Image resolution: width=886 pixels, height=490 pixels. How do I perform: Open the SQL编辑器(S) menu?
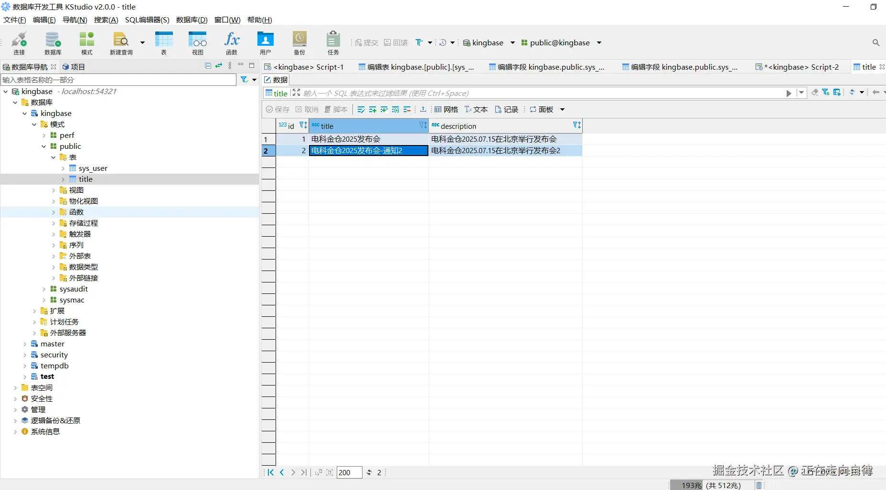pyautogui.click(x=147, y=20)
